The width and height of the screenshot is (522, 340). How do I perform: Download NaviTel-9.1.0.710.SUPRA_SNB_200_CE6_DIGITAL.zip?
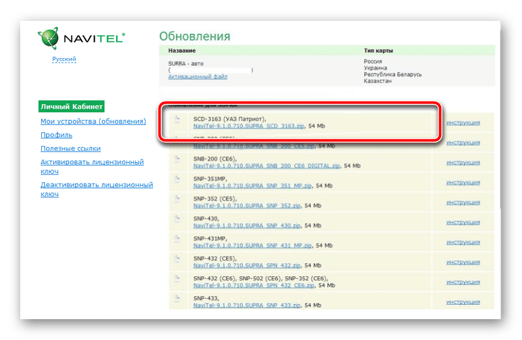point(267,166)
